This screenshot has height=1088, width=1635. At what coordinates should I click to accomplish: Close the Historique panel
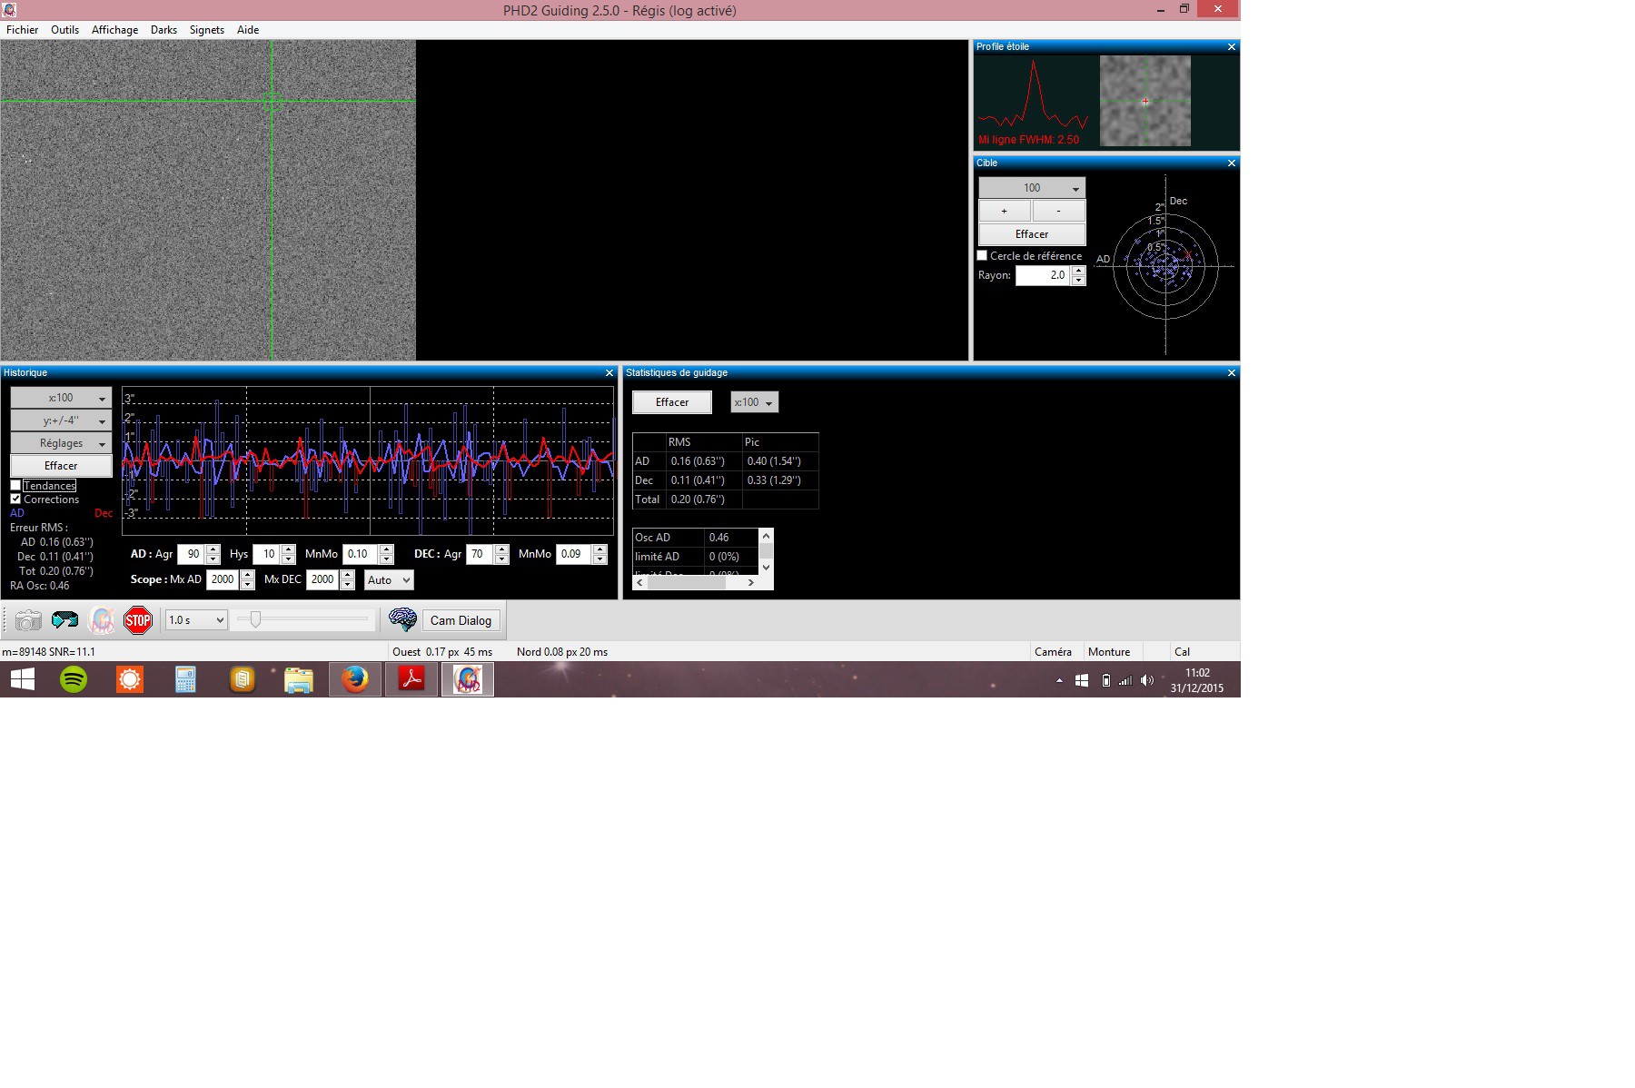point(609,373)
